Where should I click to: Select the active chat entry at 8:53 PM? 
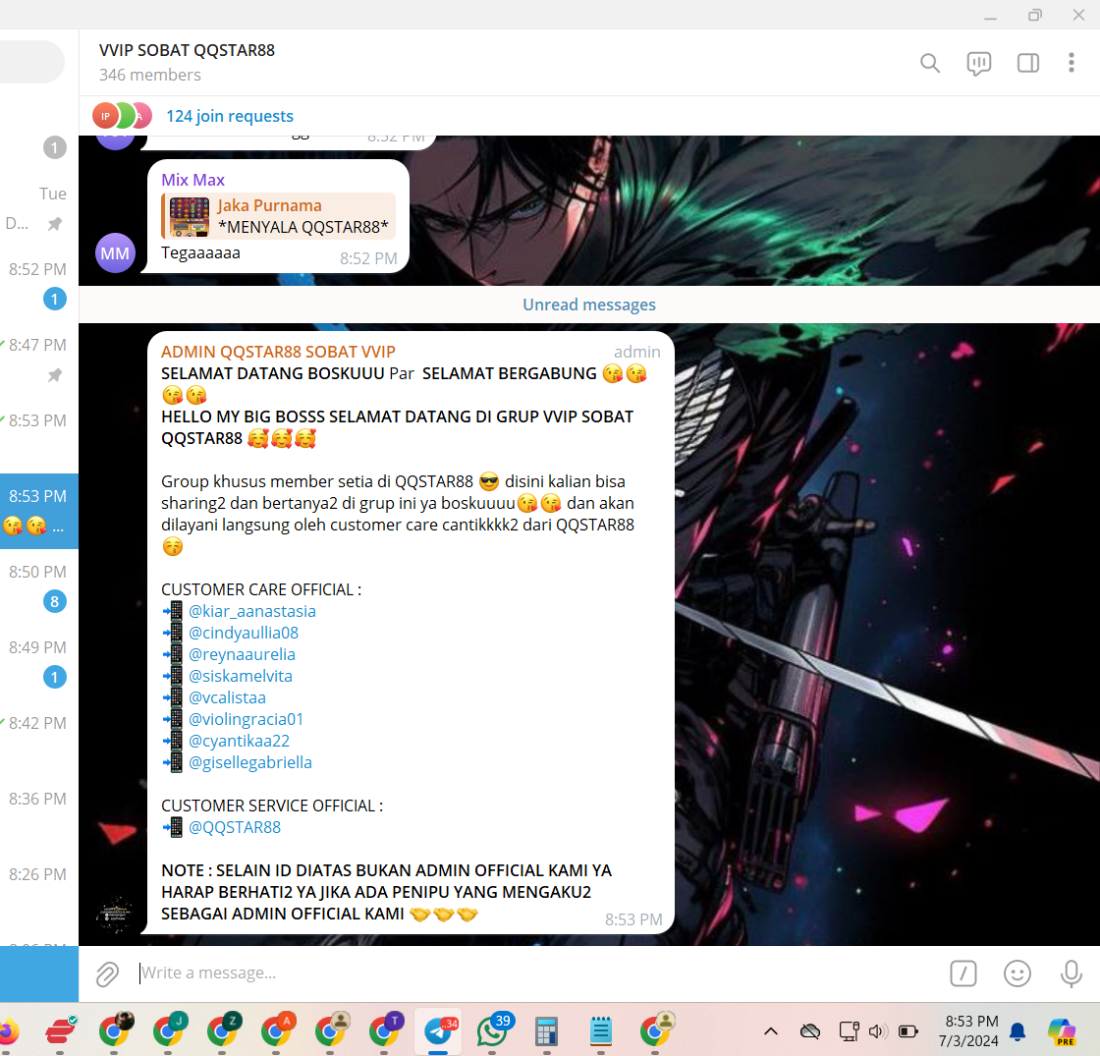(x=39, y=511)
